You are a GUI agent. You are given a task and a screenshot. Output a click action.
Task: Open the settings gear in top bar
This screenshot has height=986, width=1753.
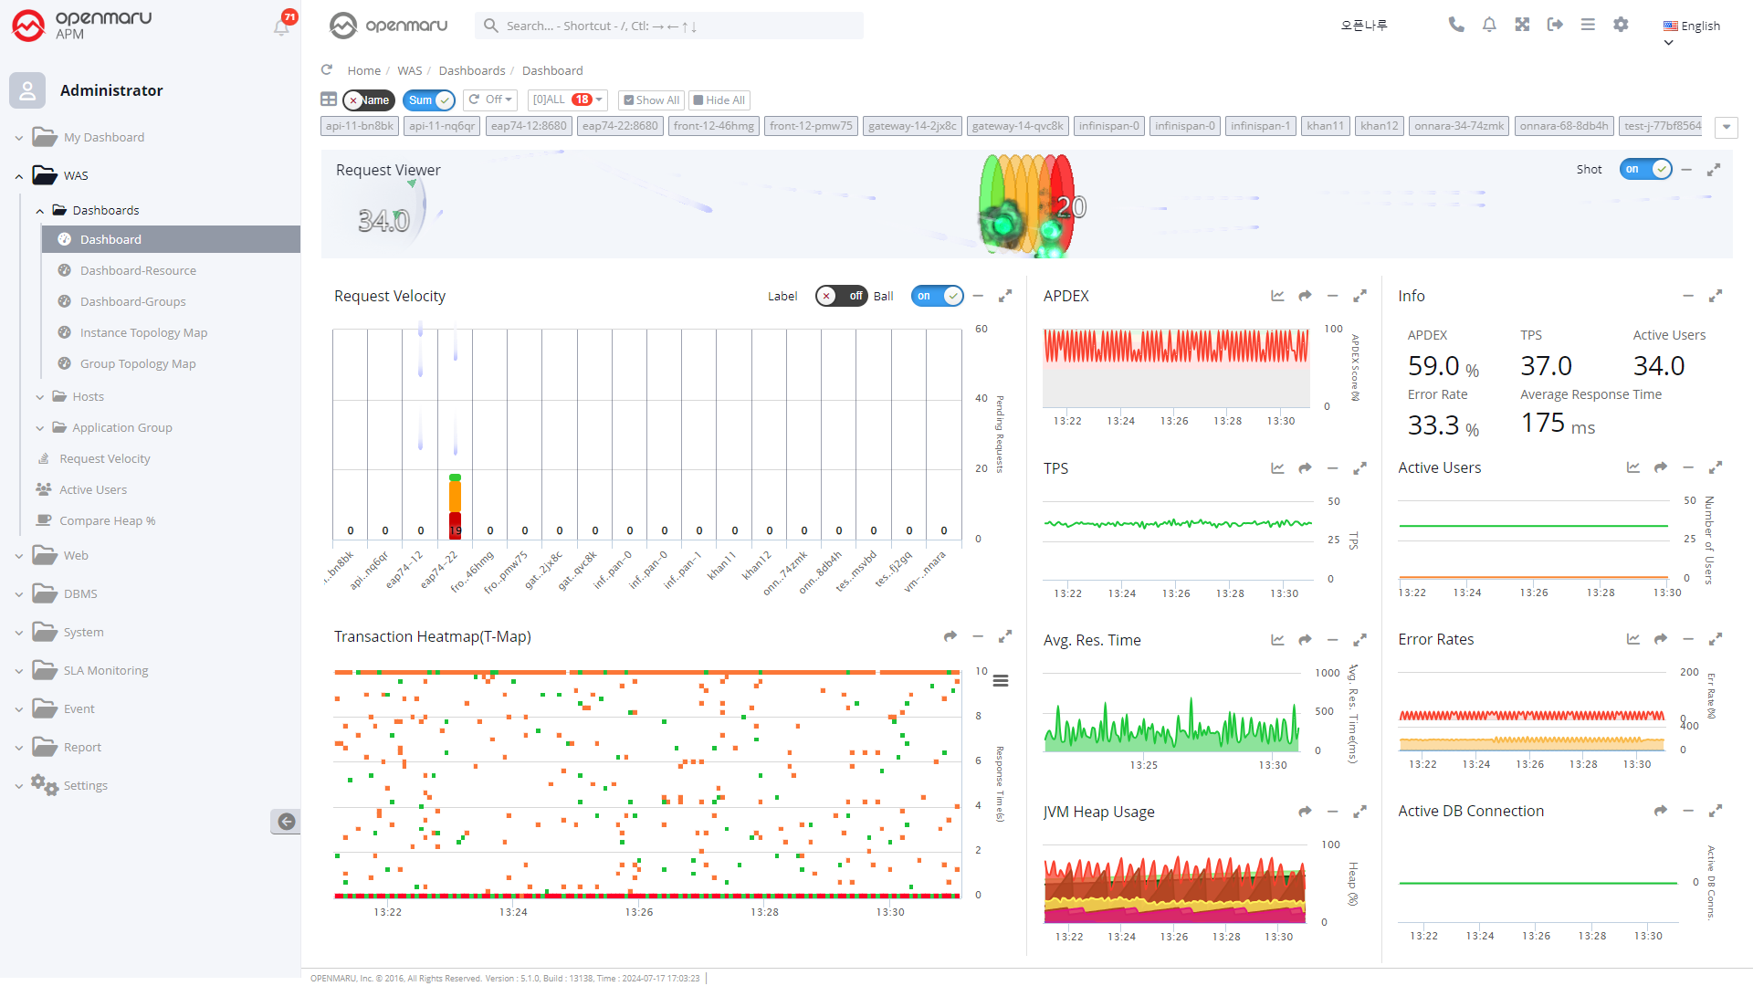pos(1621,25)
